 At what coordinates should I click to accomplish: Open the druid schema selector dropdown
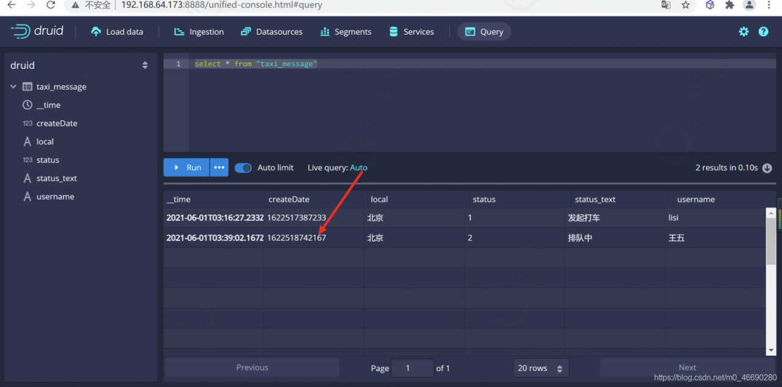click(x=79, y=65)
